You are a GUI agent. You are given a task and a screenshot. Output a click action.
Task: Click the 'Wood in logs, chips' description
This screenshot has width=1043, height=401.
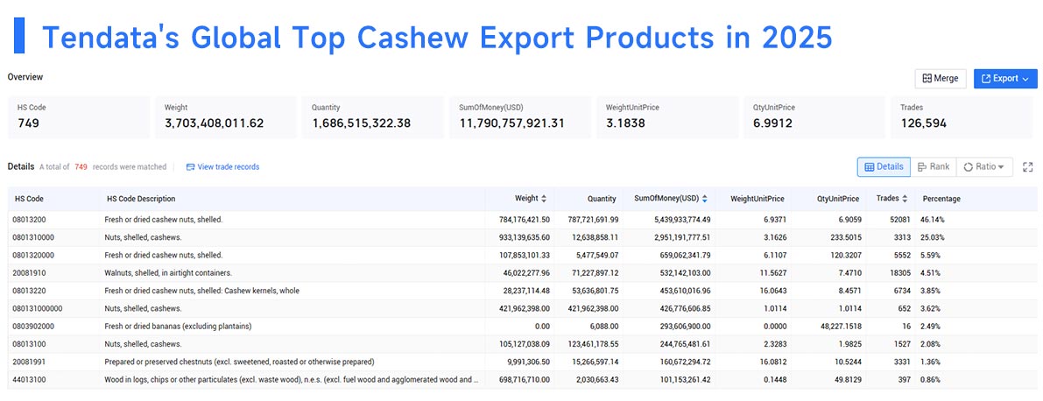tap(292, 380)
